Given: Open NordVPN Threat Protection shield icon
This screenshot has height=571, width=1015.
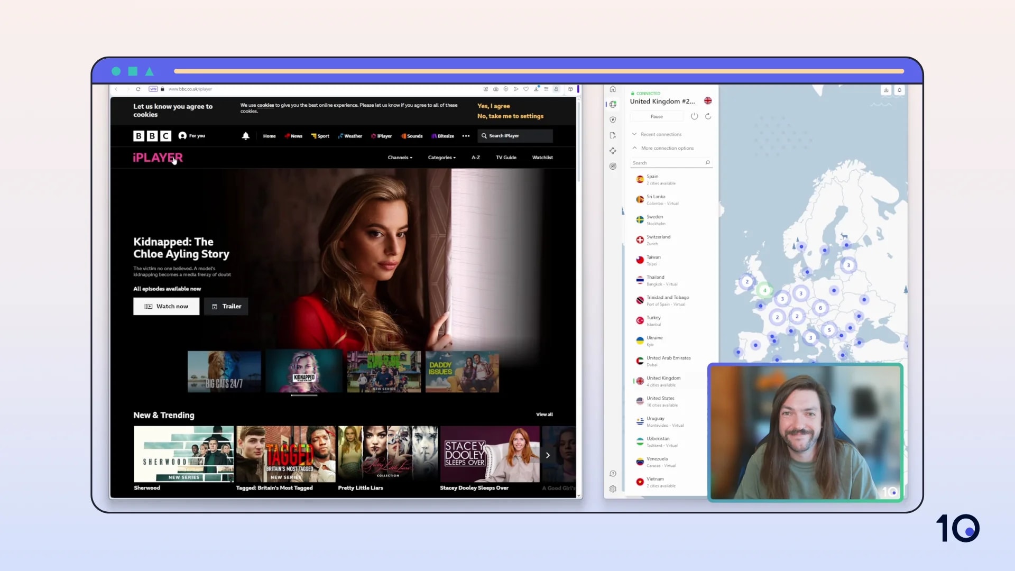Looking at the screenshot, I should point(613,120).
